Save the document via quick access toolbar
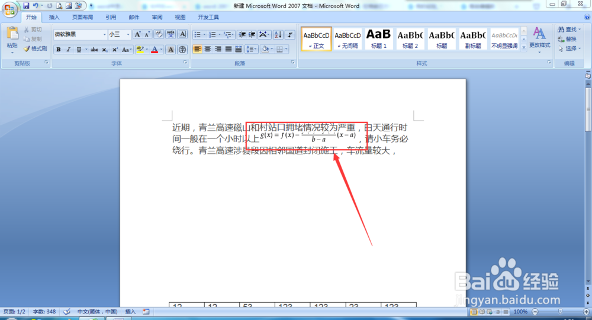Image resolution: width=592 pixels, height=320 pixels. [x=26, y=6]
